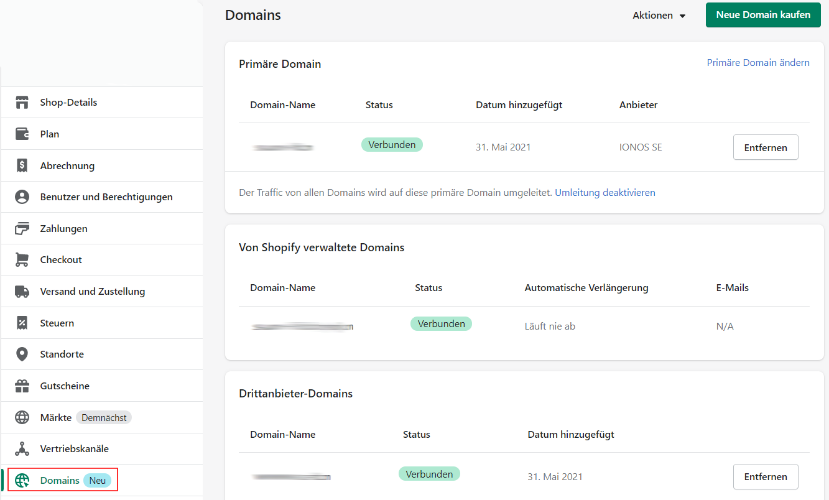Viewport: 829px width, 500px height.
Task: Click the Umleitung deaktivieren link
Action: (x=604, y=193)
